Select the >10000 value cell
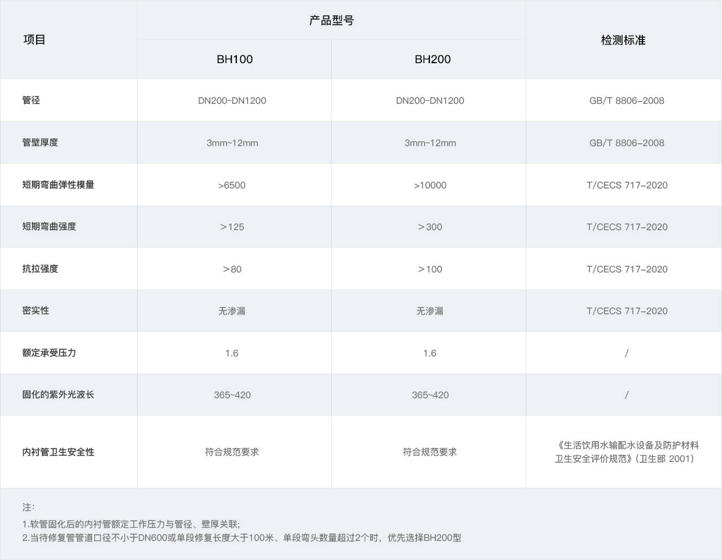This screenshot has height=560, width=722. [430, 185]
